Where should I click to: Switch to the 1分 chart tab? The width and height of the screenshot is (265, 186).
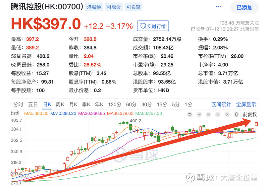pos(188,104)
